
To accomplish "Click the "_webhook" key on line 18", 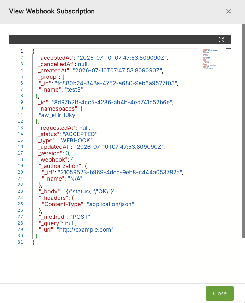I will point(52,159).
